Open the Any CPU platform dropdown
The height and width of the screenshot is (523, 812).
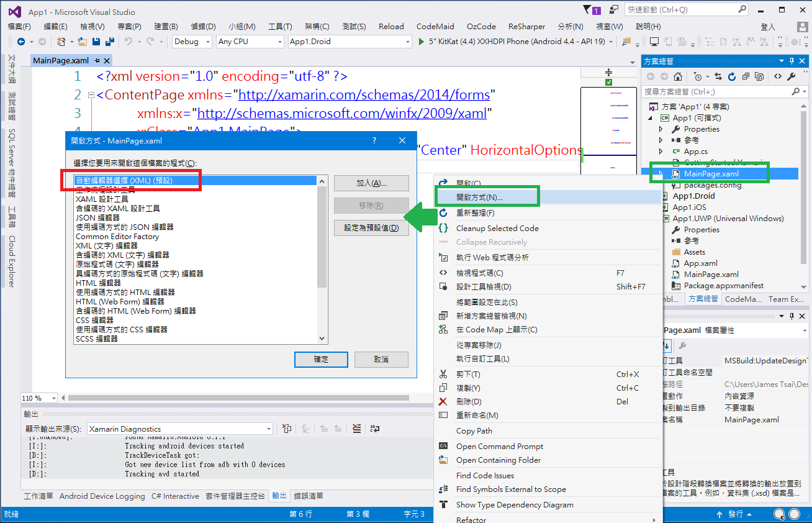(x=279, y=42)
